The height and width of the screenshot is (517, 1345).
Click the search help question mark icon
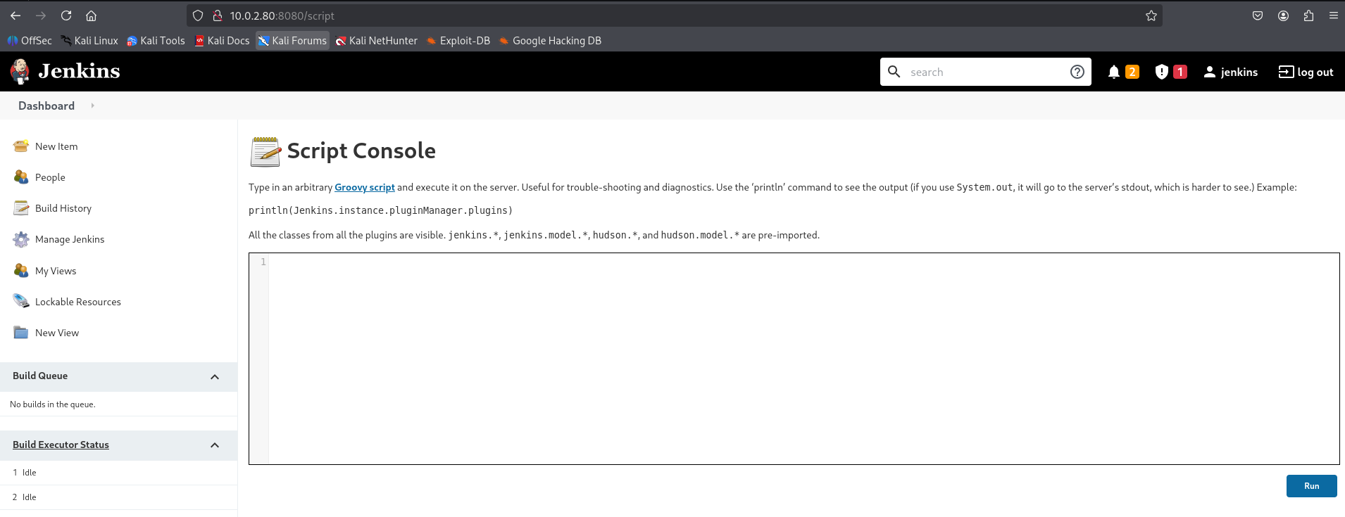click(1077, 72)
